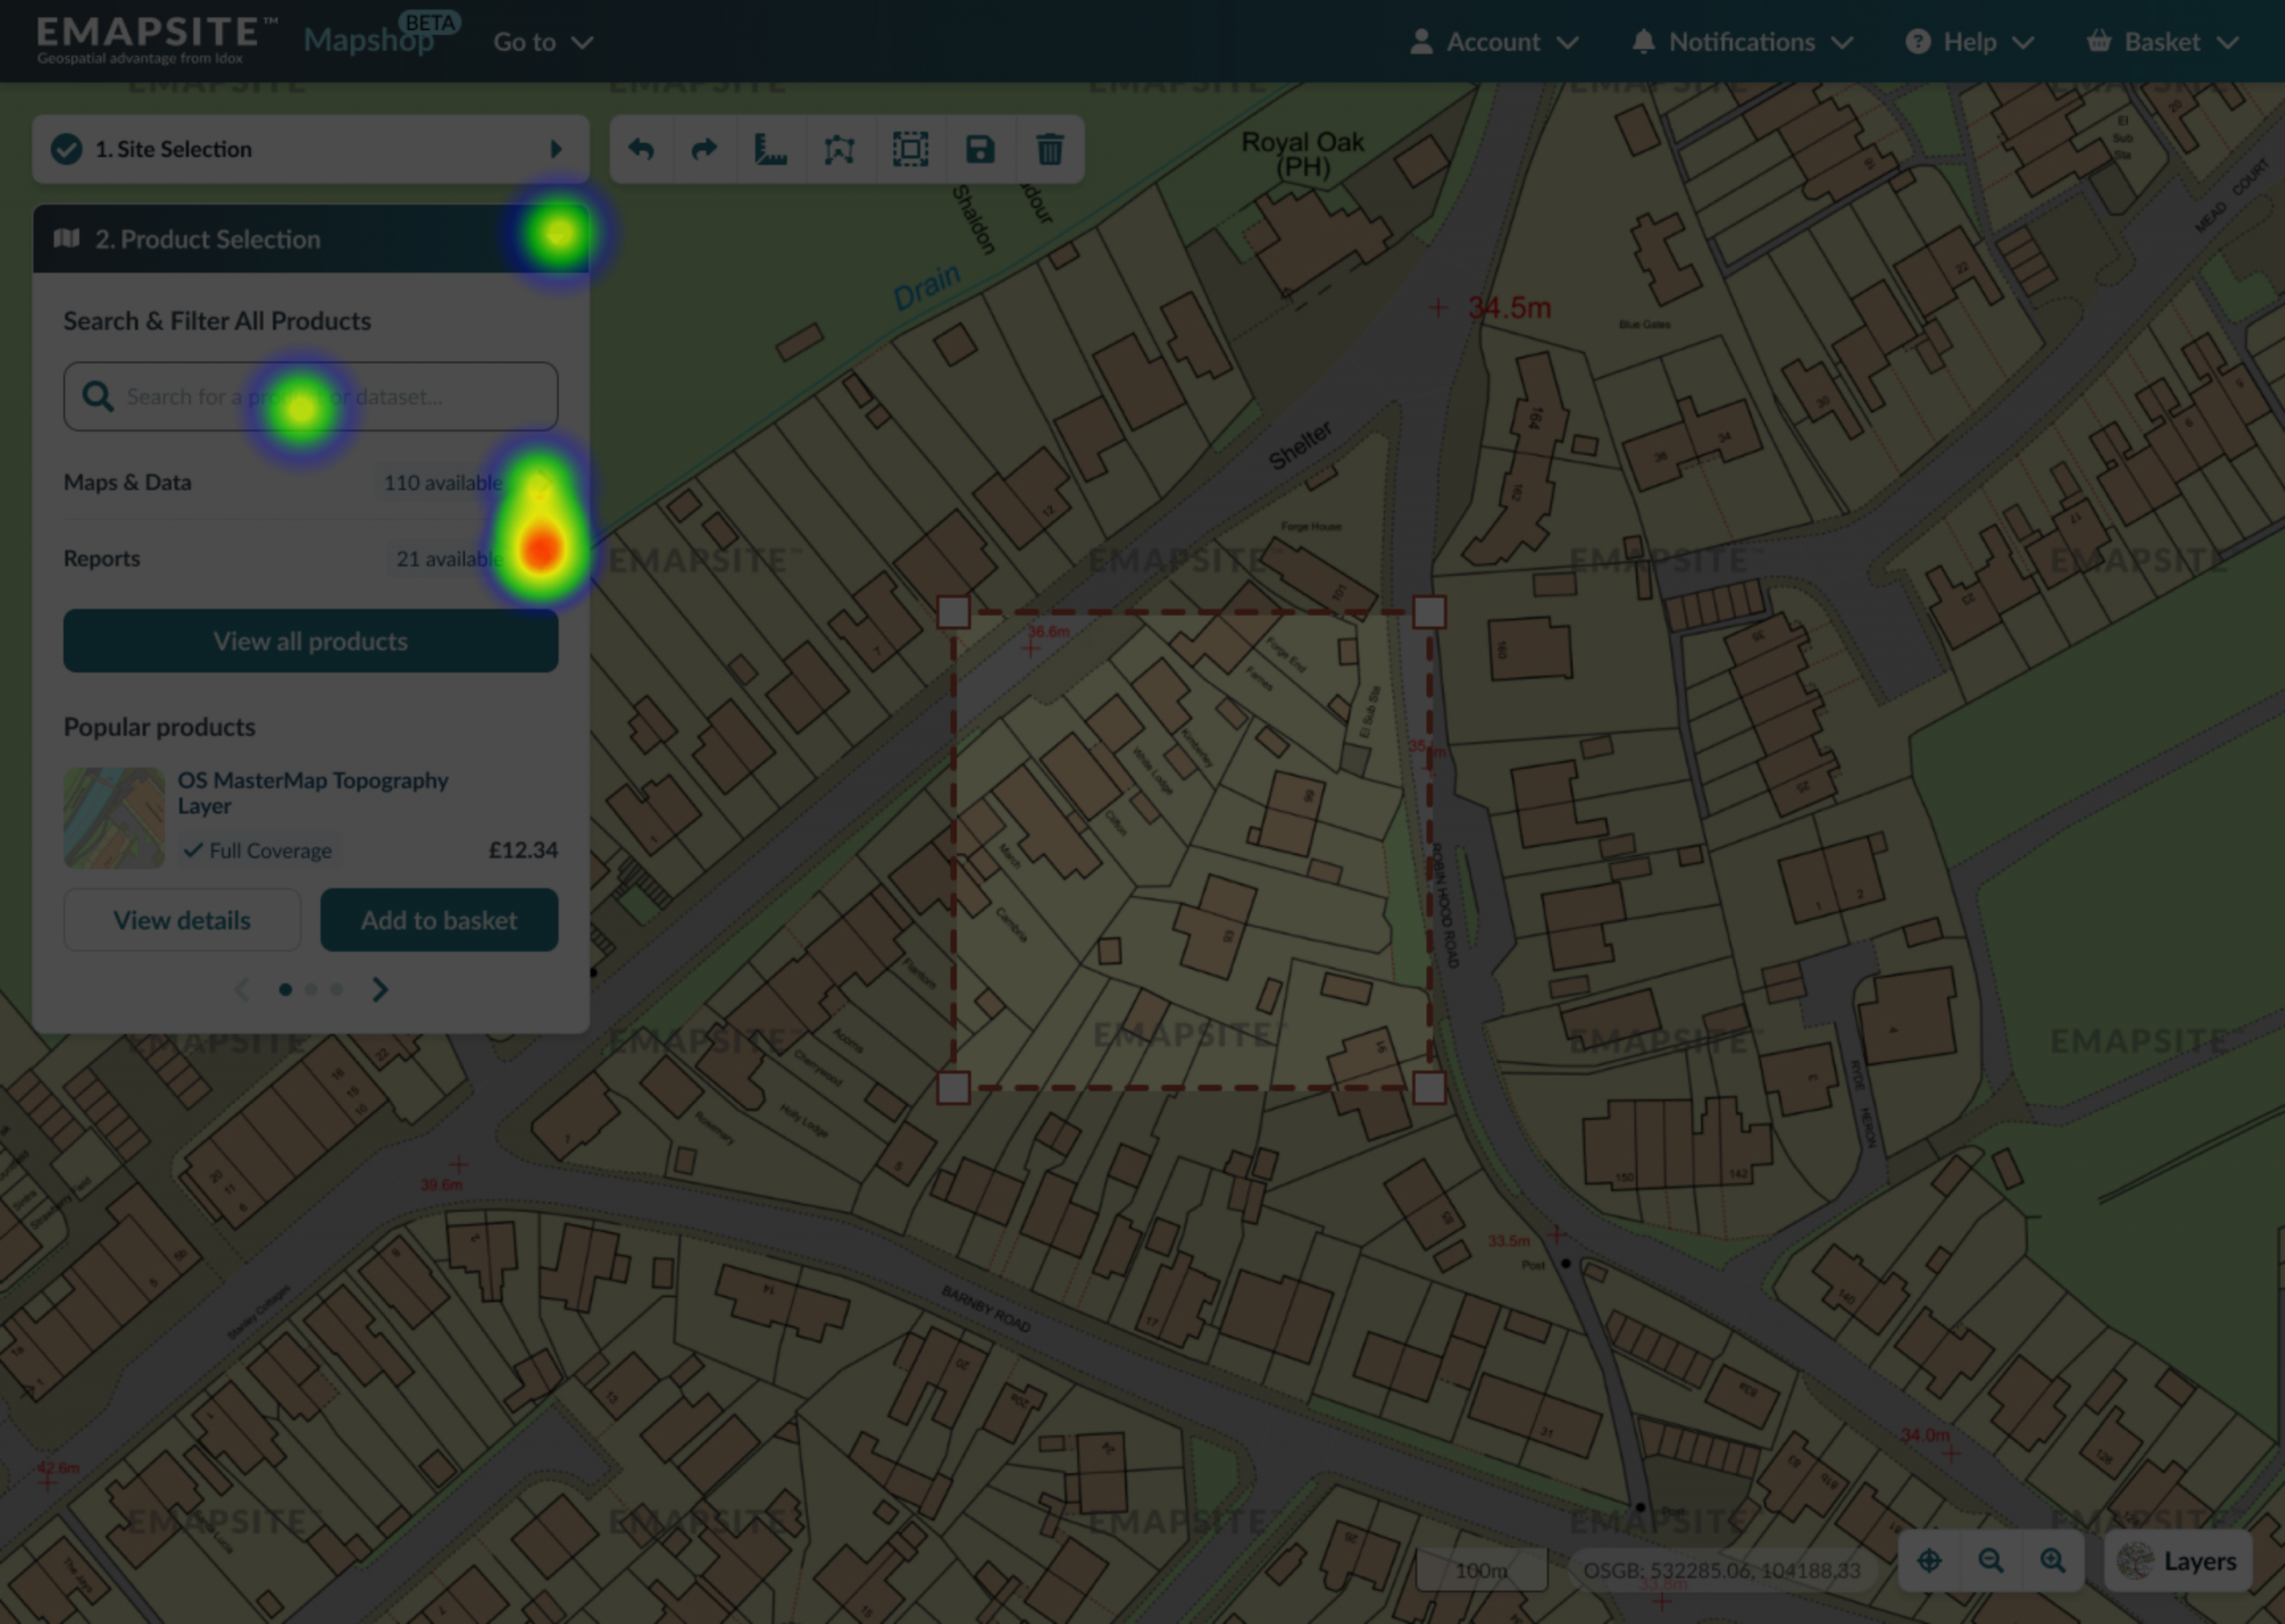Click View all products button

coord(310,641)
